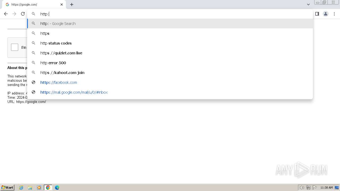Pick 'https //quizlet.com live' suggestion
The image size is (340, 191).
[x=170, y=53]
